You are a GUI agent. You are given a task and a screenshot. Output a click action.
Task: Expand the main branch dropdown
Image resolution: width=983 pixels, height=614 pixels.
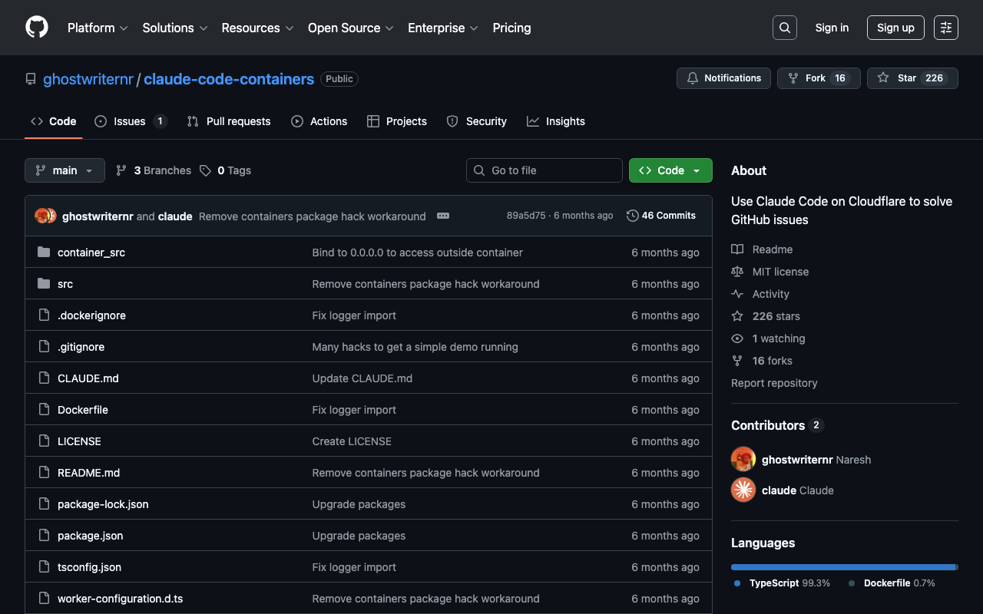[65, 170]
